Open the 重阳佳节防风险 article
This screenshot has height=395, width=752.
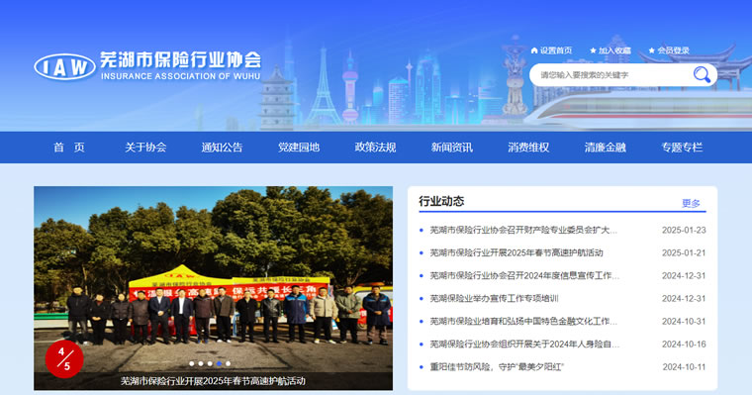coord(497,367)
